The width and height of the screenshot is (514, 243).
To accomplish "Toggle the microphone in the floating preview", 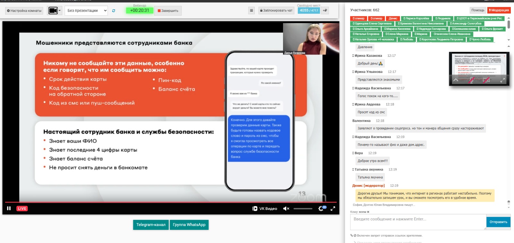I will [472, 80].
